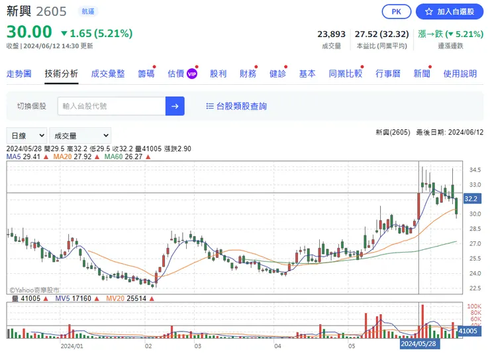This screenshot has height=356, width=490.
Task: Click list icon beside 台股類股查詢
Action: click(x=210, y=106)
